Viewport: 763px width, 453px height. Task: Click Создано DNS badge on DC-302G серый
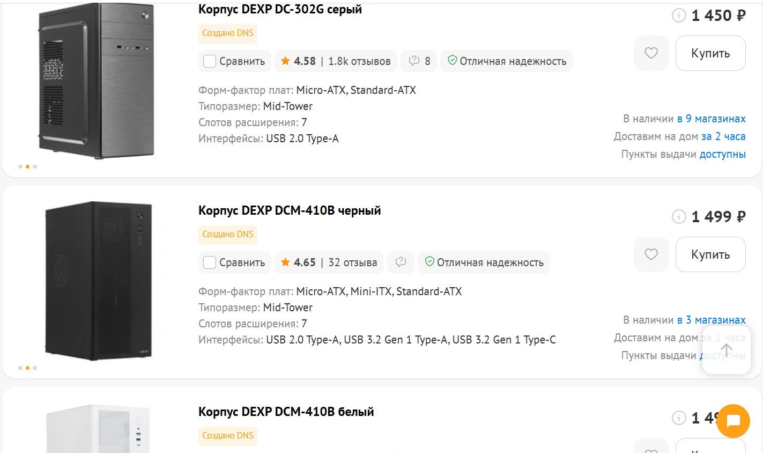tap(228, 33)
